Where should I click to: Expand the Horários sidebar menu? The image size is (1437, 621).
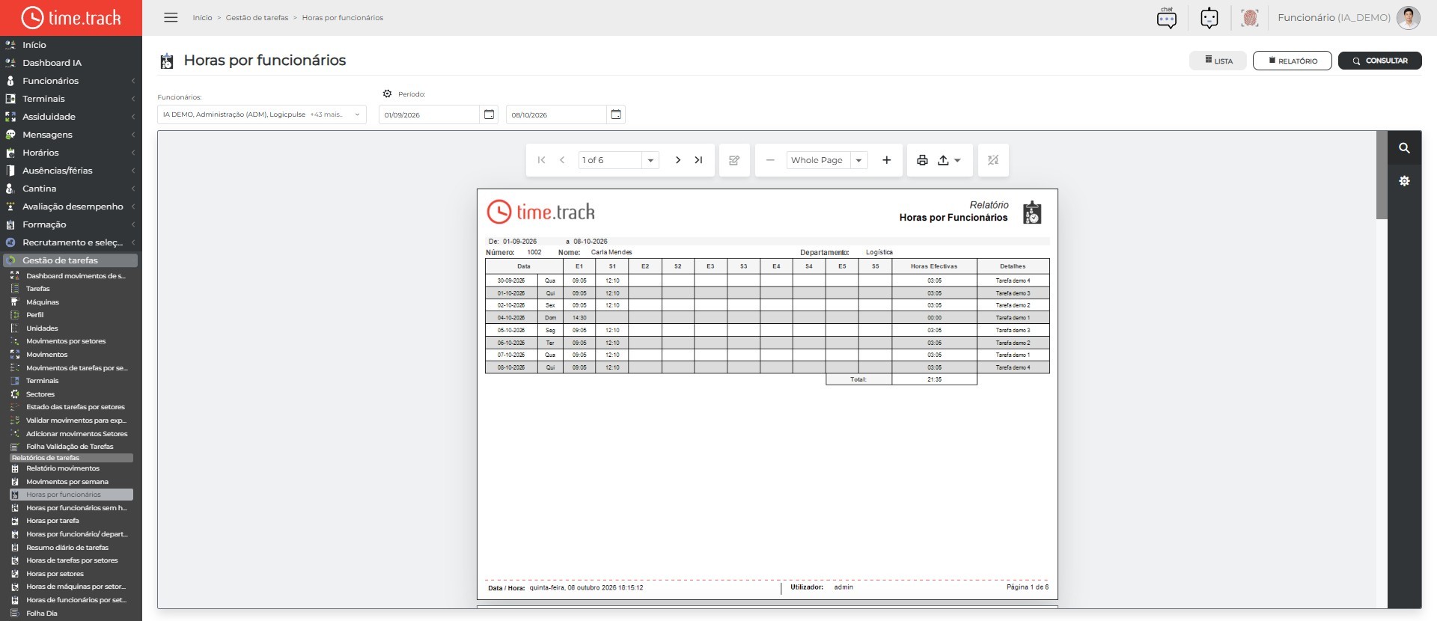(x=71, y=153)
